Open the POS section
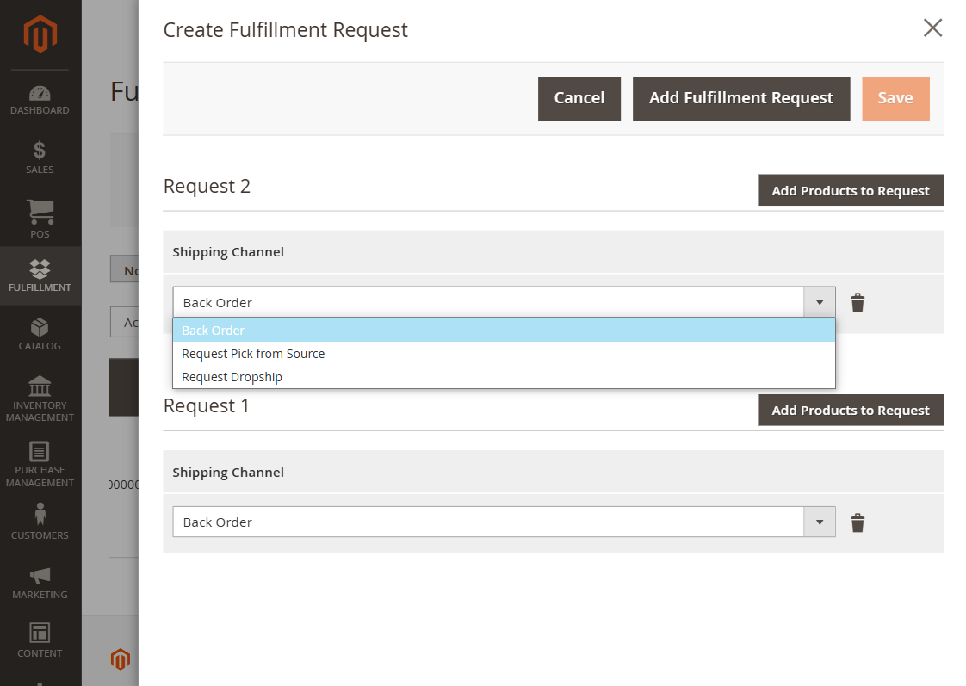The width and height of the screenshot is (966, 686). pyautogui.click(x=40, y=217)
